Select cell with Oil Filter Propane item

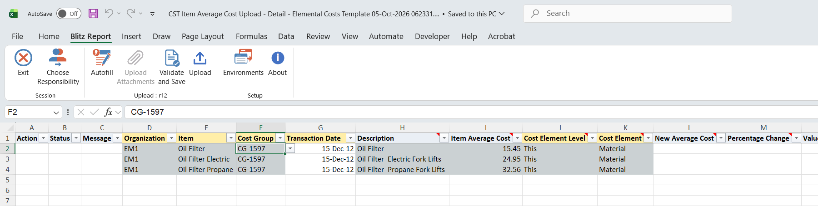coord(206,170)
